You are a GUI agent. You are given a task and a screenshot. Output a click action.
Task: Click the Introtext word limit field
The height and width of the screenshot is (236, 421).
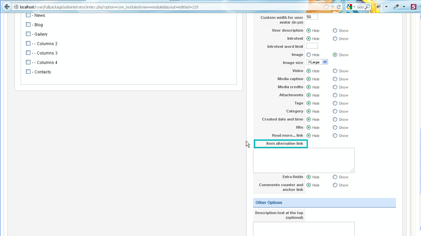pos(312,46)
